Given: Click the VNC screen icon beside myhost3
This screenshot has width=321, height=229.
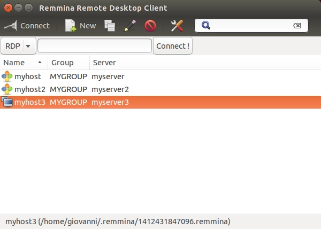Looking at the screenshot, I should [7, 102].
